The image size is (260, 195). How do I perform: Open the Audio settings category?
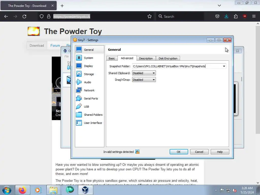[x=90, y=82]
